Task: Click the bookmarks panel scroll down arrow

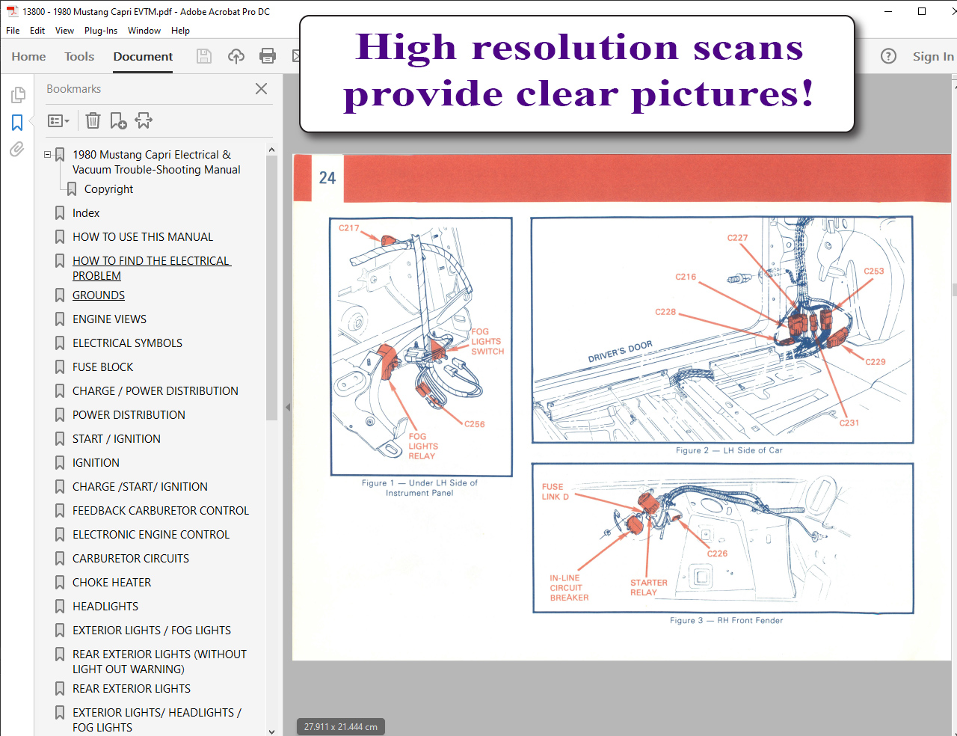Action: [271, 731]
